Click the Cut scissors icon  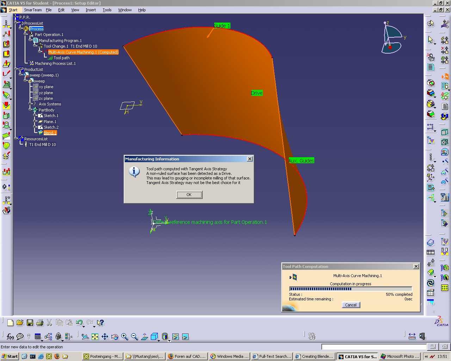pos(49,323)
